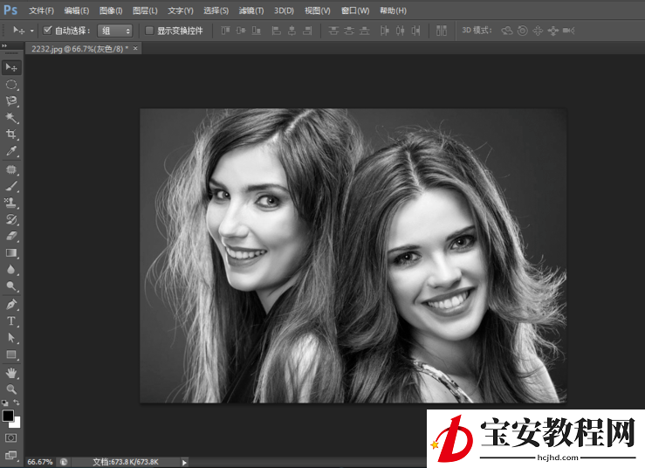Pick the Dodge tool

(x=11, y=286)
